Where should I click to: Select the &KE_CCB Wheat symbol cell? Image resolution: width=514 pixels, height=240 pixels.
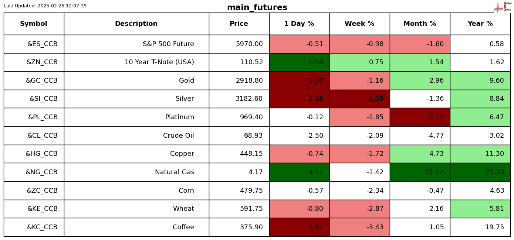coord(42,209)
